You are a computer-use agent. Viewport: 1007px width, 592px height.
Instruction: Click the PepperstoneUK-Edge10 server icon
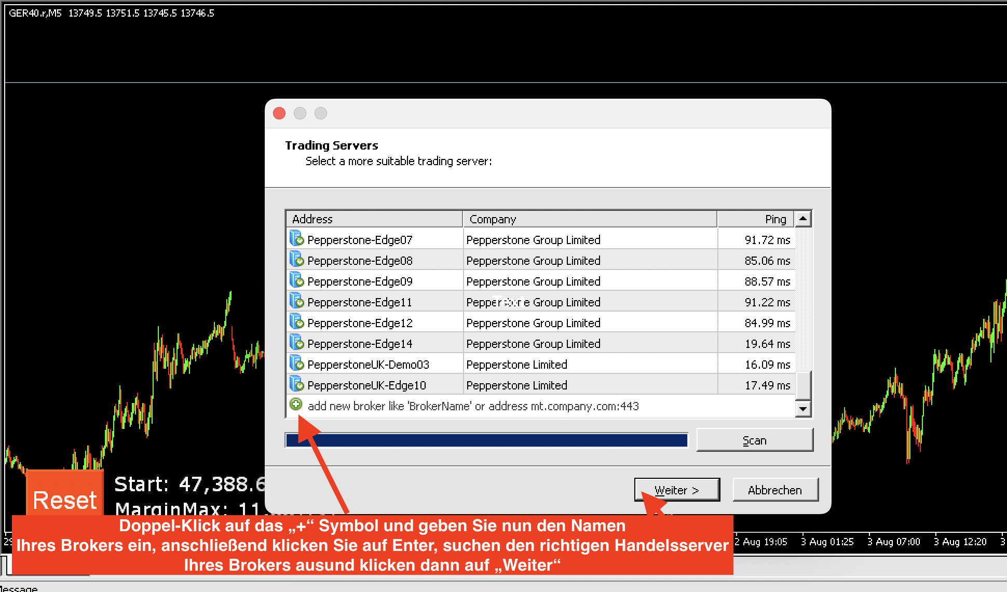pyautogui.click(x=296, y=384)
